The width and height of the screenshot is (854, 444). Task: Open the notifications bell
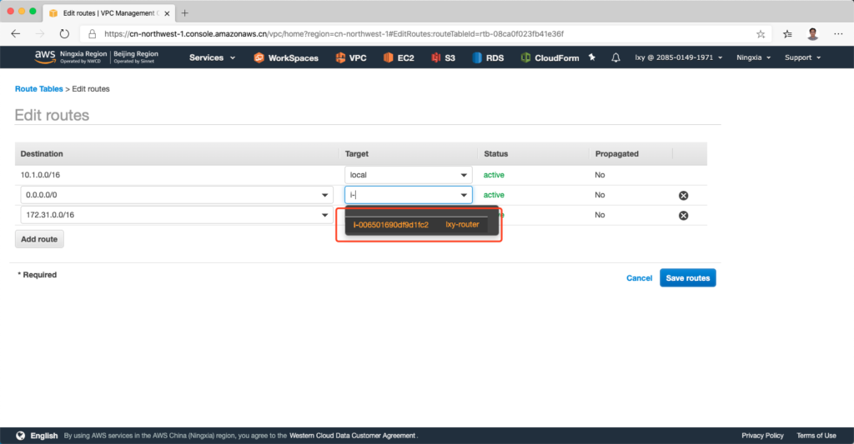(x=615, y=57)
